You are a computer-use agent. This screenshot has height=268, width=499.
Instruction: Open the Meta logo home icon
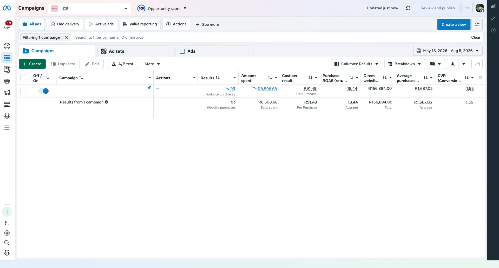[7, 8]
